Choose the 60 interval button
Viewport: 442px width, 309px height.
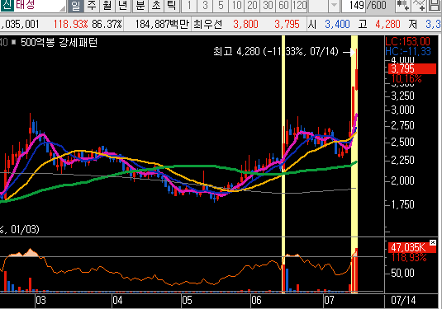point(283,6)
